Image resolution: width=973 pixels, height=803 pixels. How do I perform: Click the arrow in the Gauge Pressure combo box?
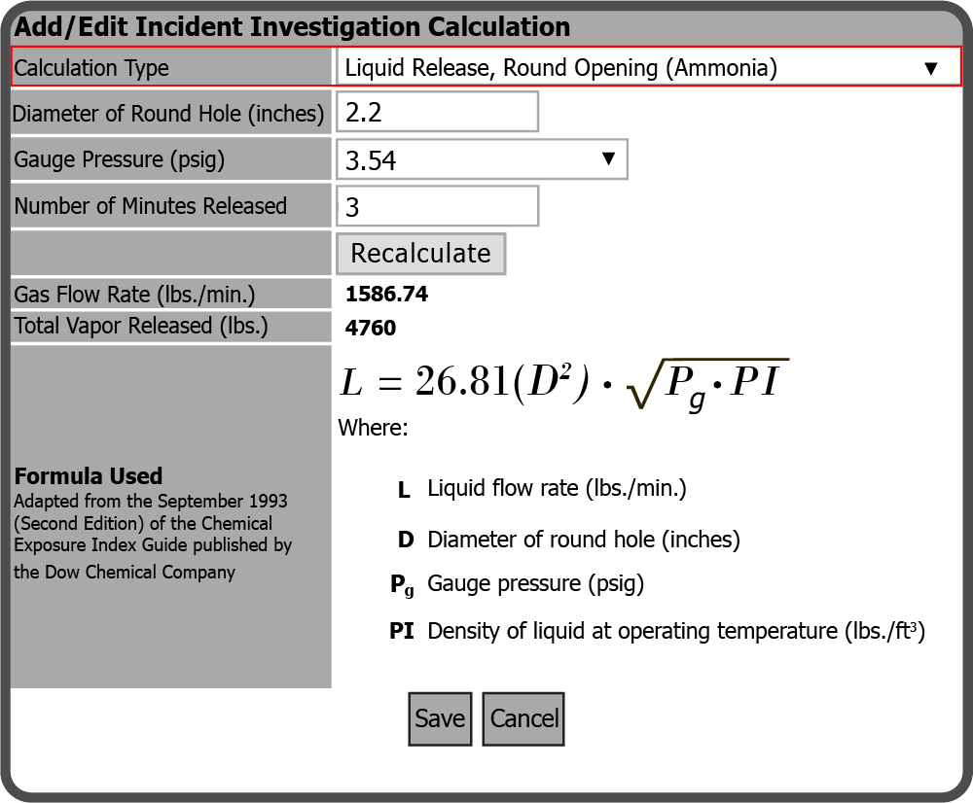(609, 159)
